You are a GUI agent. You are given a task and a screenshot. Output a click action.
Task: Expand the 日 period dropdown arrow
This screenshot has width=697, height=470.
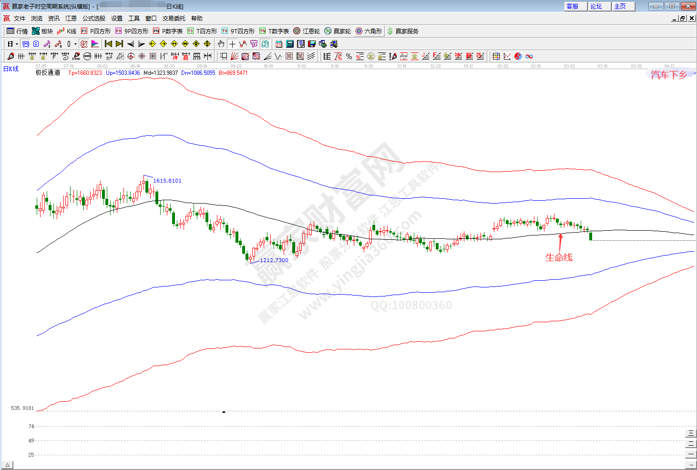(x=17, y=44)
